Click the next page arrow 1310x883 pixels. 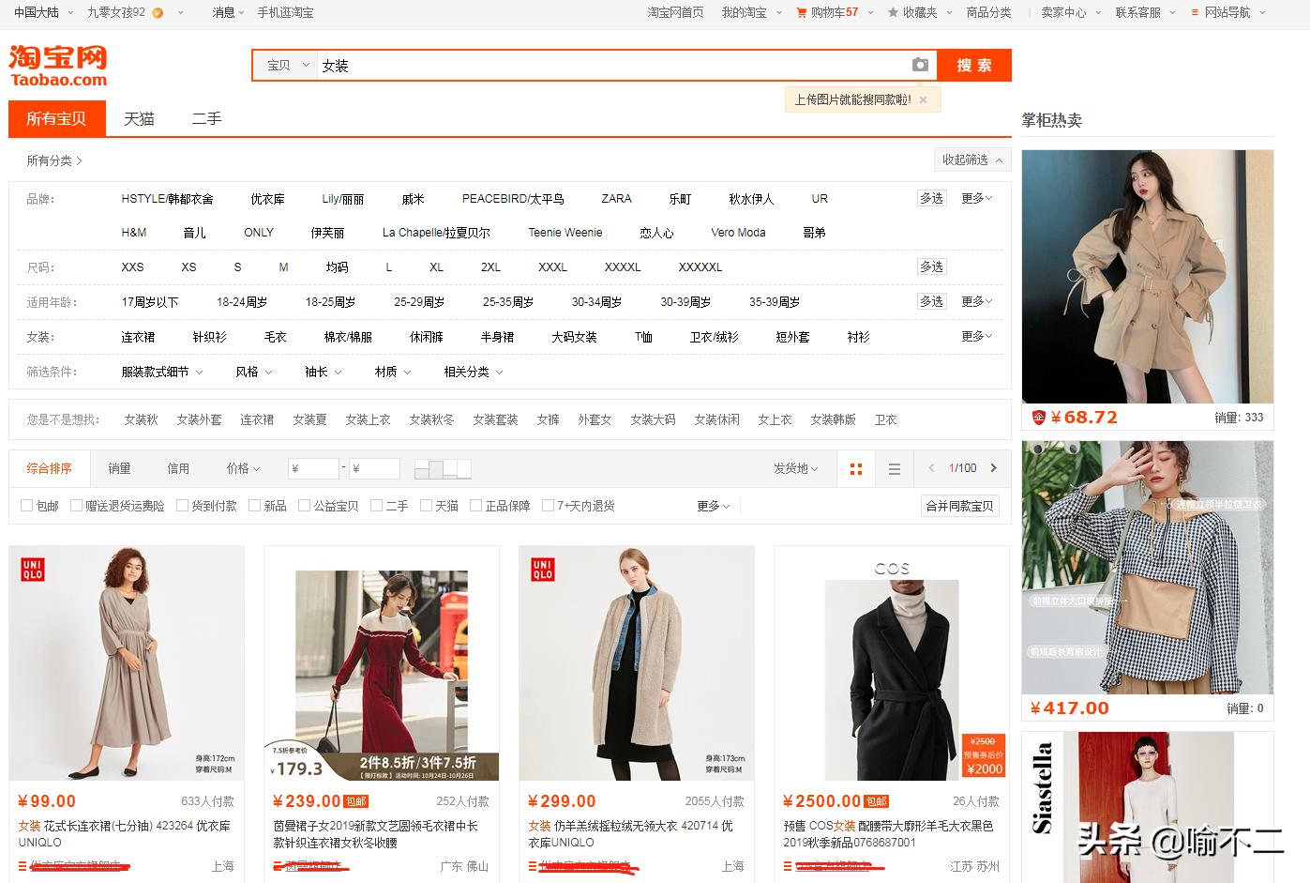[993, 467]
